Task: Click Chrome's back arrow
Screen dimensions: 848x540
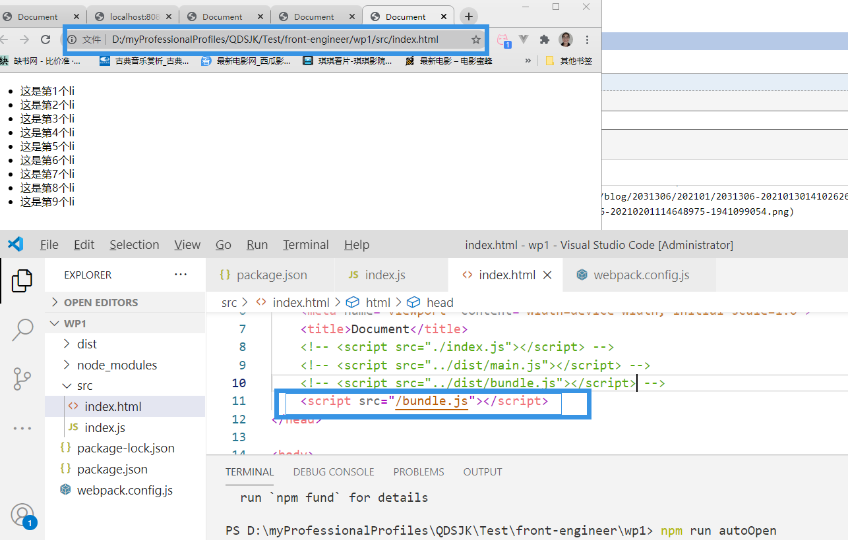Action: tap(5, 40)
